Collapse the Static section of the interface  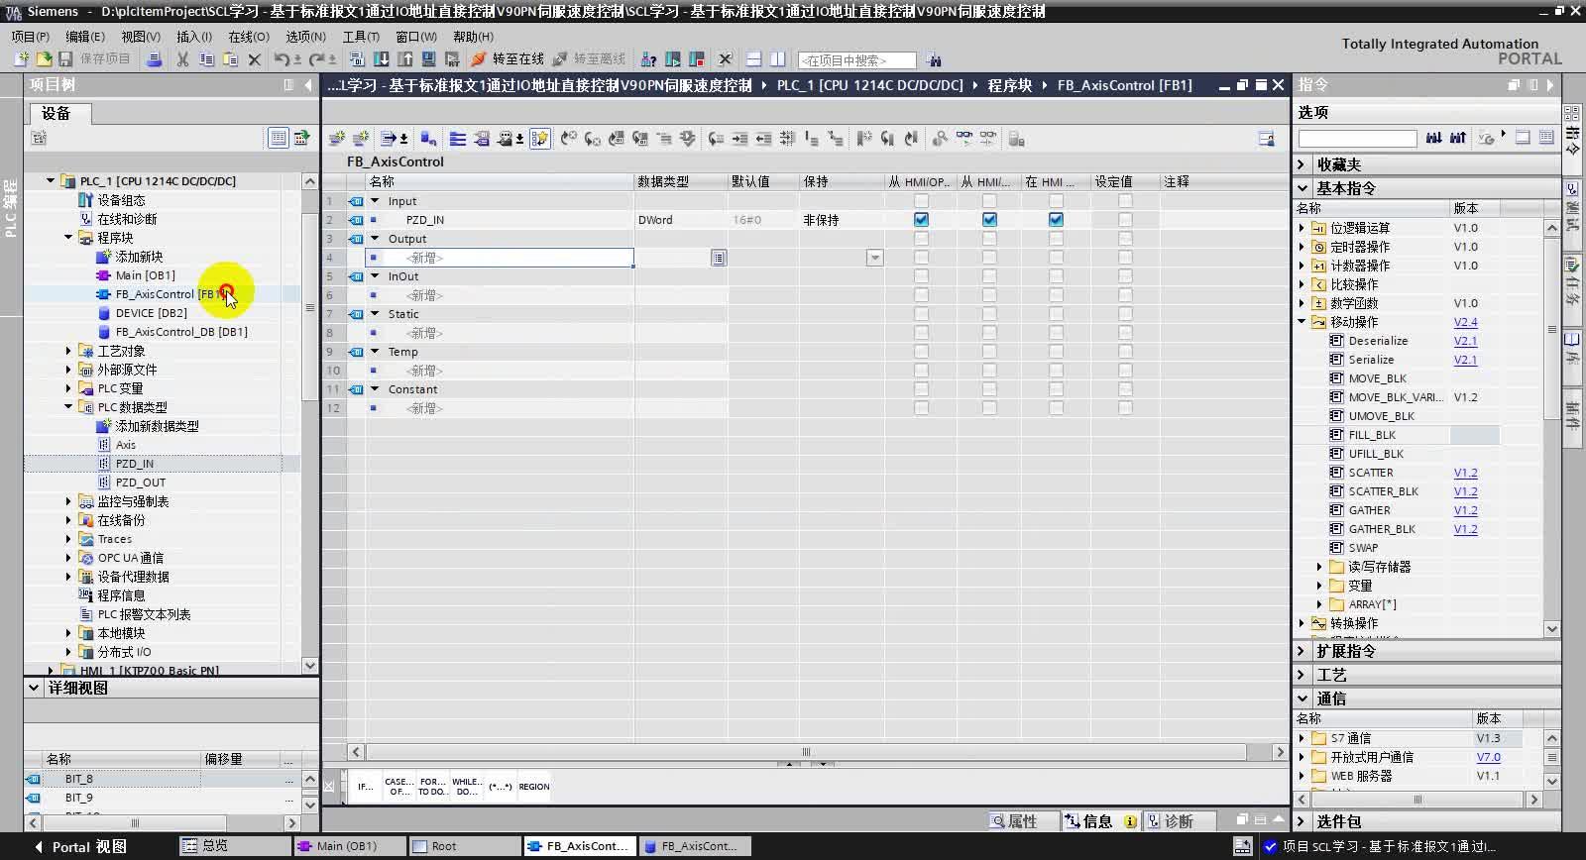click(376, 314)
